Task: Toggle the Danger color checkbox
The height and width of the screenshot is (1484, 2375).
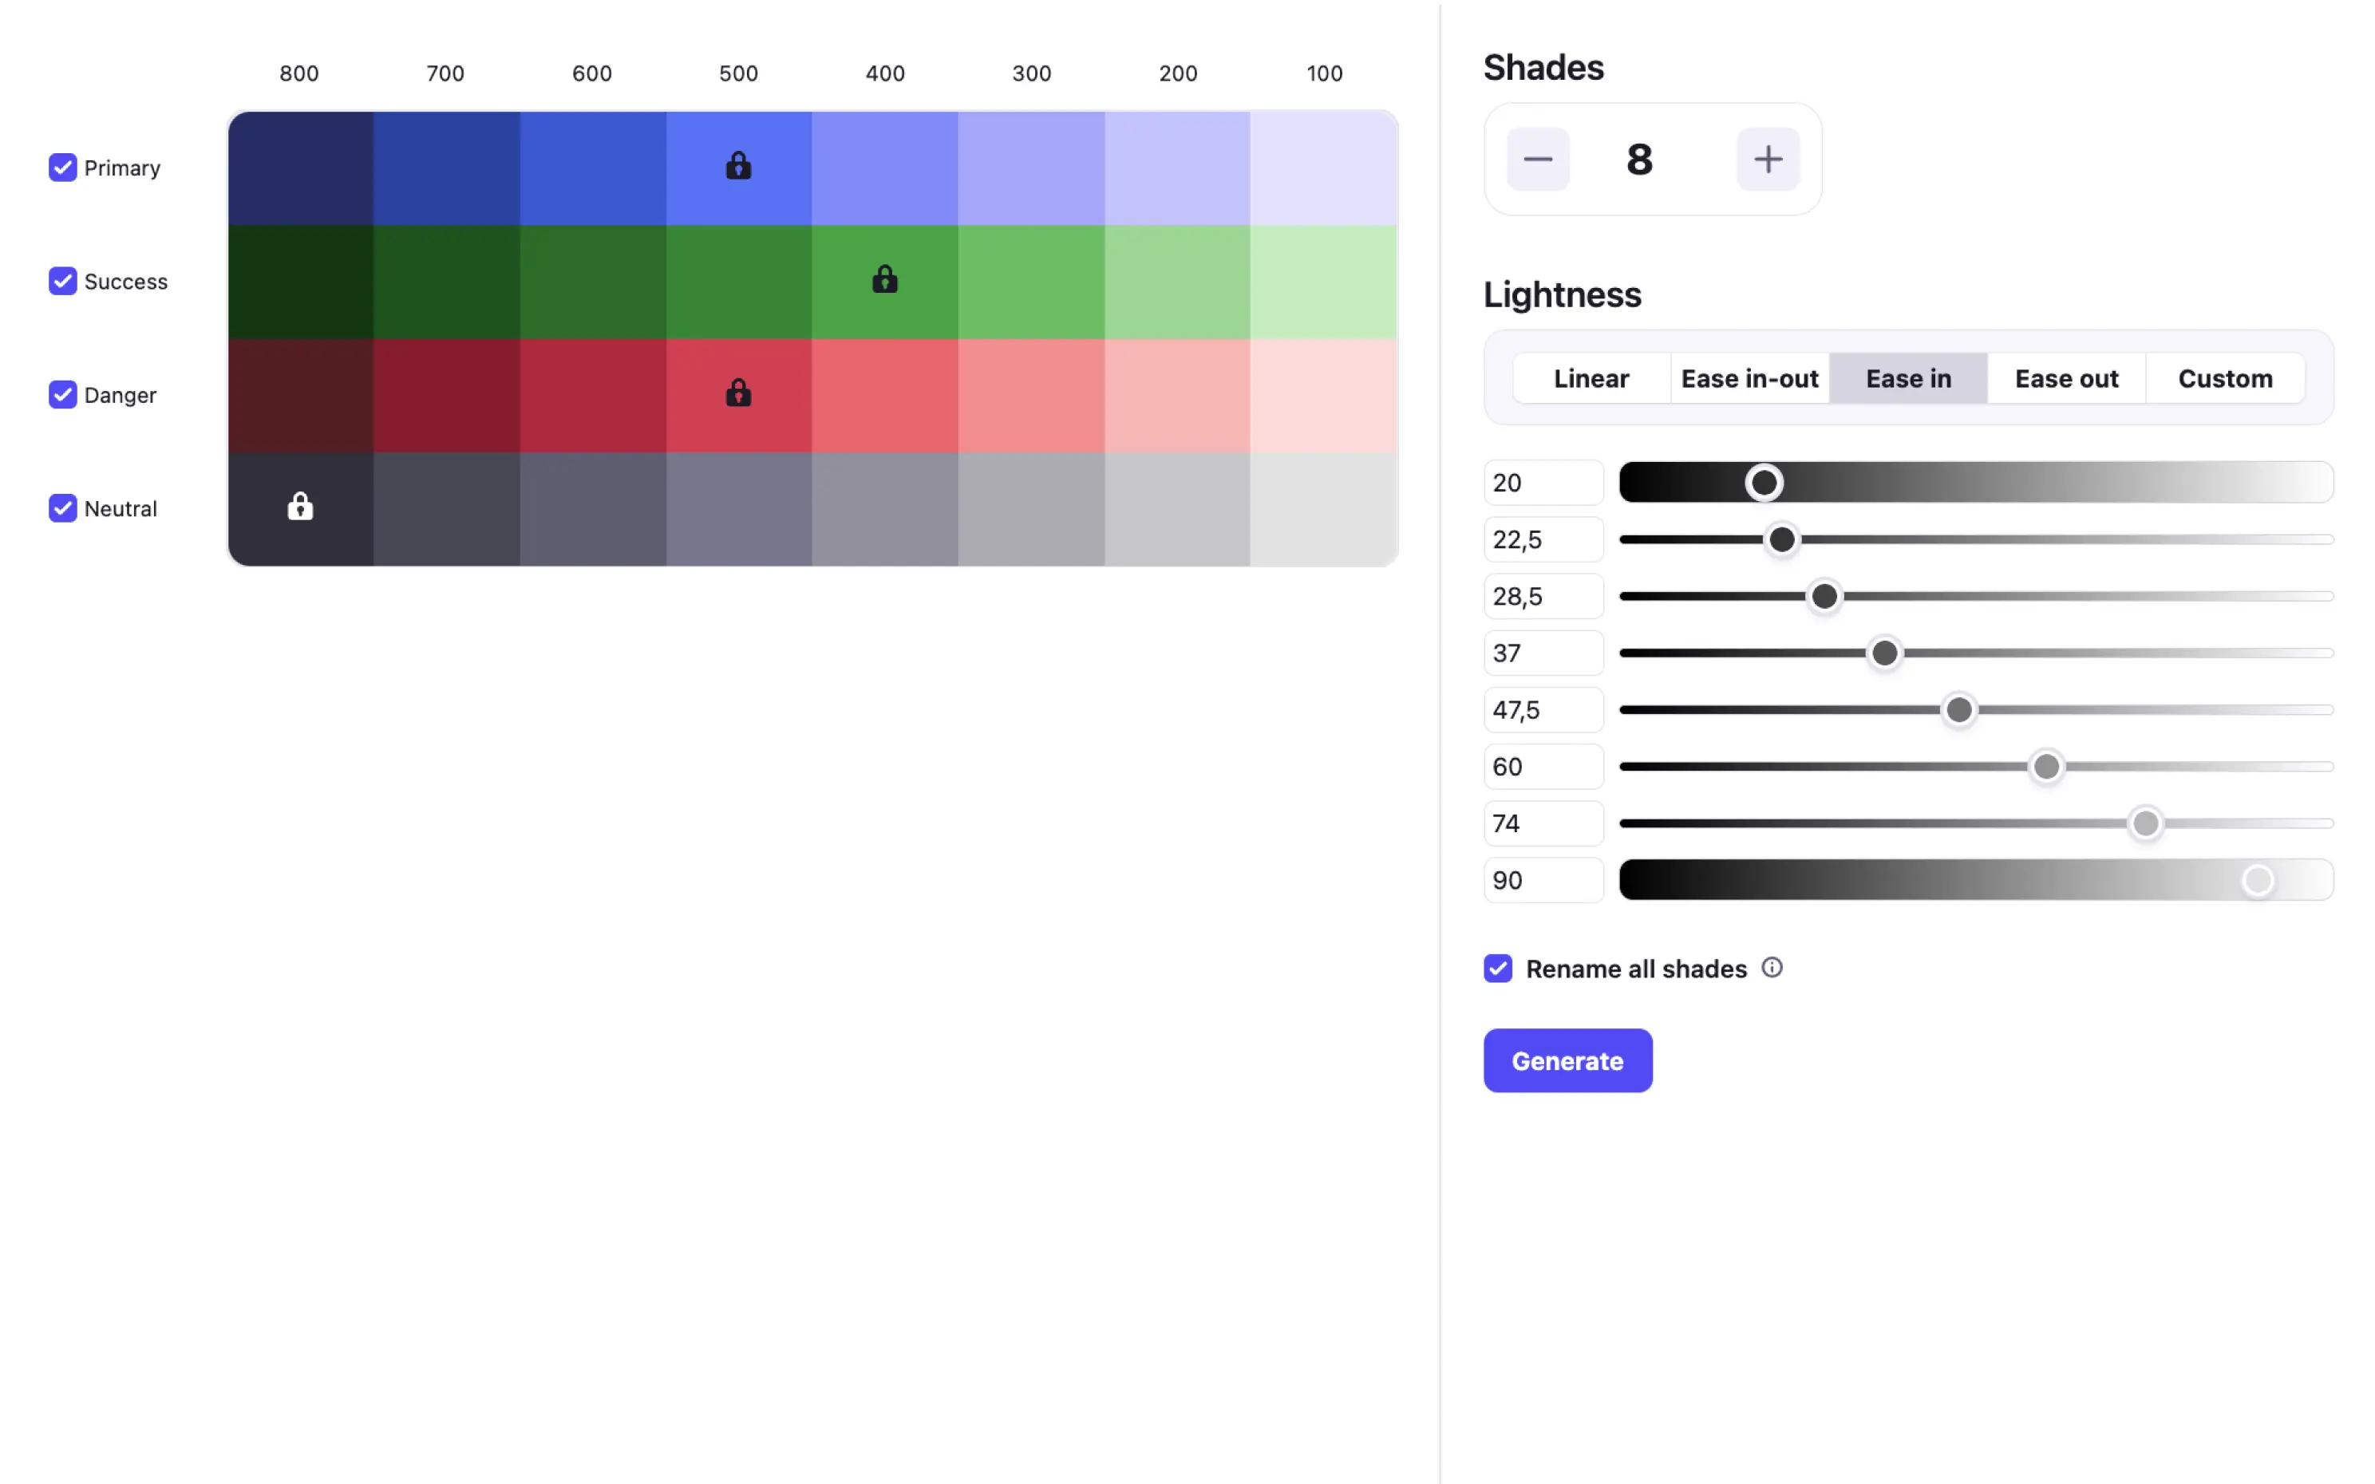Action: 63,395
